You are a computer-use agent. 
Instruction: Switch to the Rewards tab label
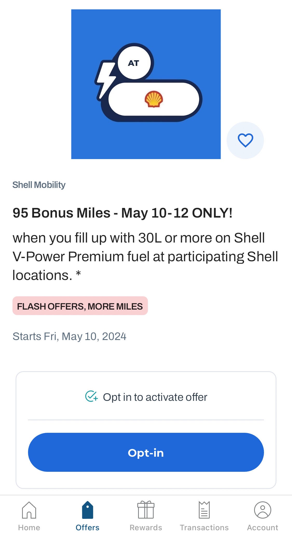coord(146,528)
